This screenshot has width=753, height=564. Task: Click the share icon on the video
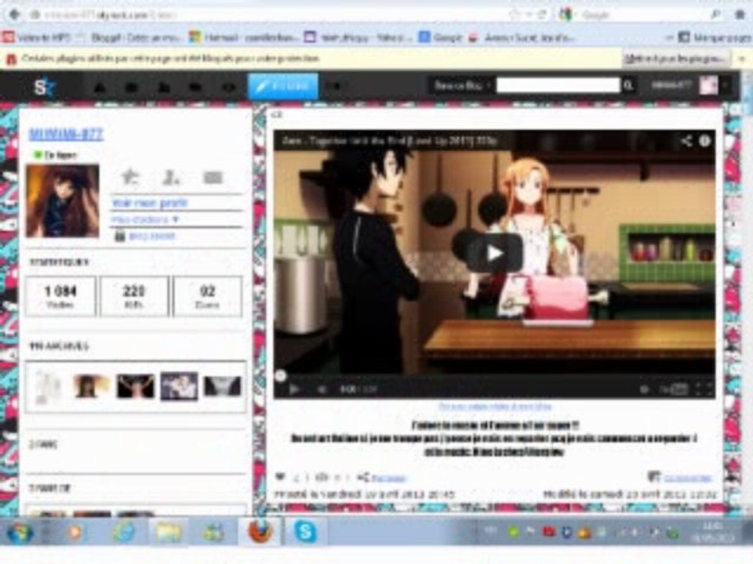pos(686,140)
